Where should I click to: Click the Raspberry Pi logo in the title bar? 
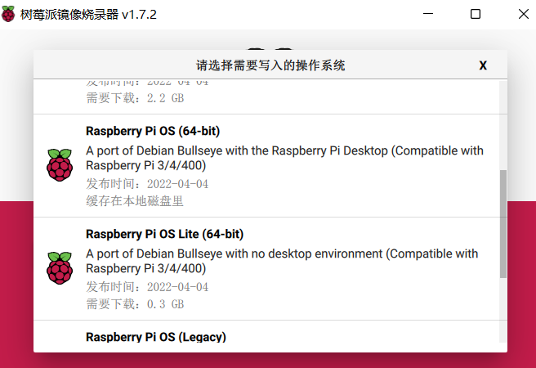(x=8, y=14)
